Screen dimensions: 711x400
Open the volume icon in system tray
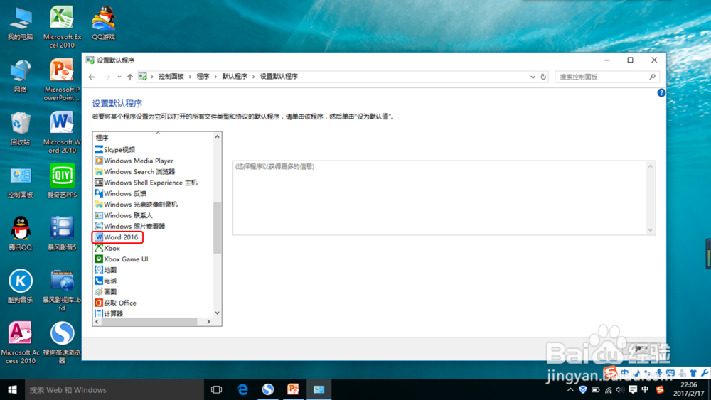tap(620, 389)
